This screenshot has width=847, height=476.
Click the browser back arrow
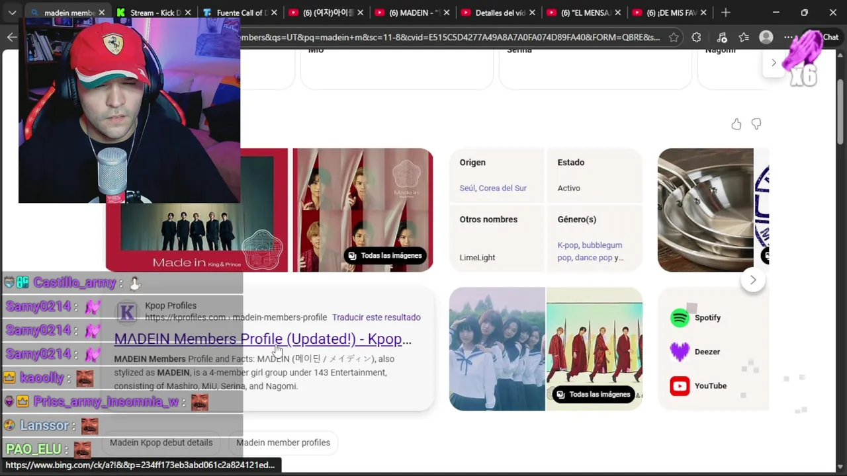(12, 37)
